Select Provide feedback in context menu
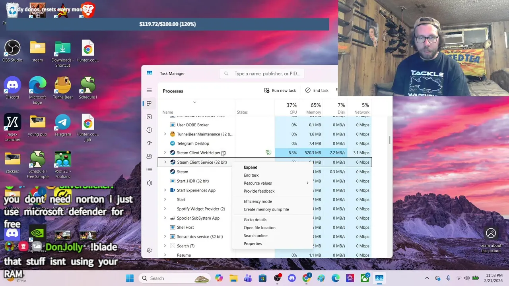The image size is (509, 286). 272,191
